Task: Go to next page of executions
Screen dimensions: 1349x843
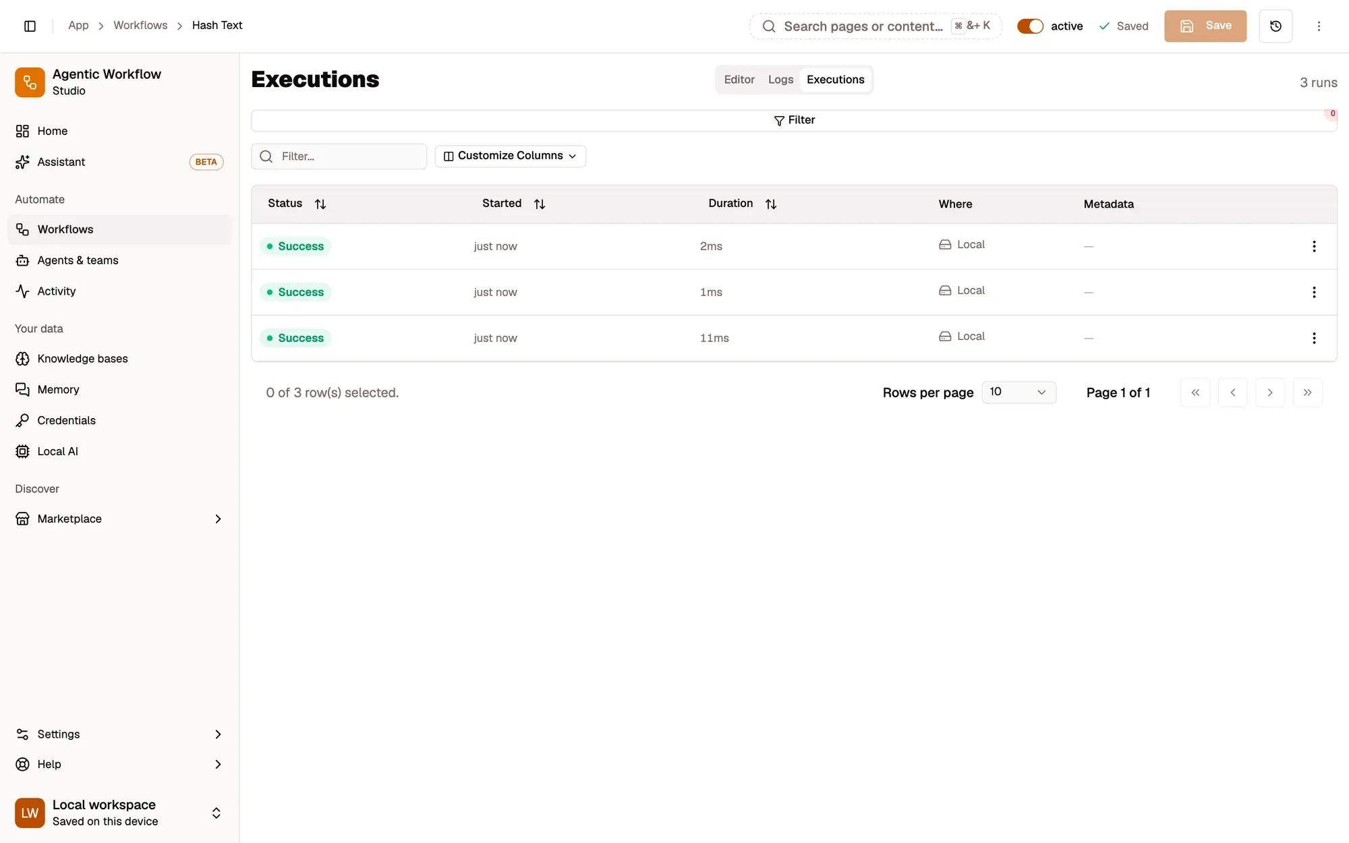Action: [1270, 393]
